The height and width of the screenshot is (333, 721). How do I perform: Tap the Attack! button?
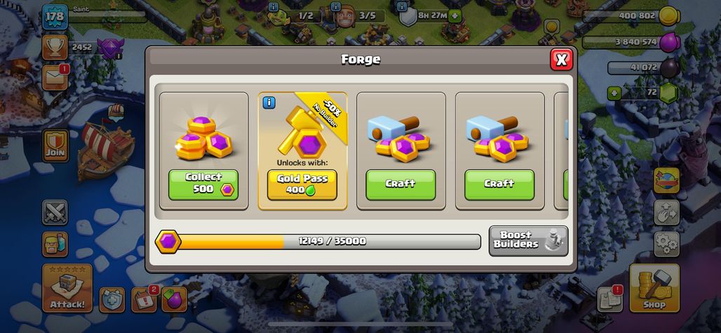[67, 288]
